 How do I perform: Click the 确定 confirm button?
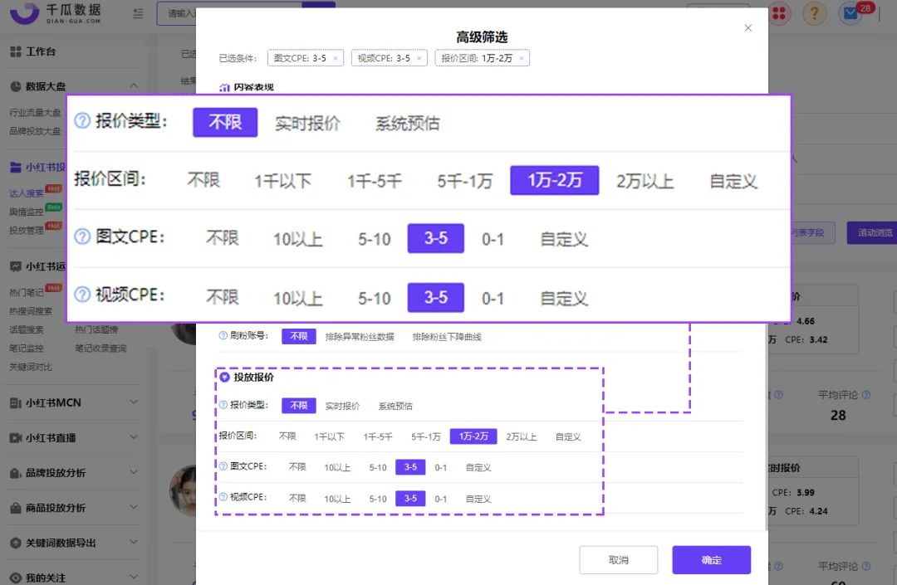[711, 560]
